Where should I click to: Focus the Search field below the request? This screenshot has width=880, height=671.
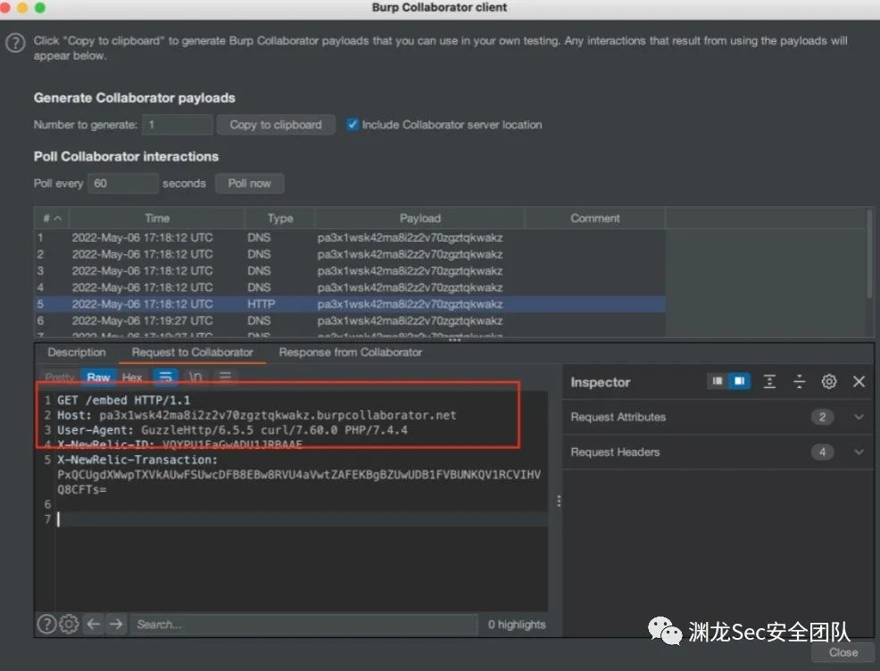click(x=303, y=624)
